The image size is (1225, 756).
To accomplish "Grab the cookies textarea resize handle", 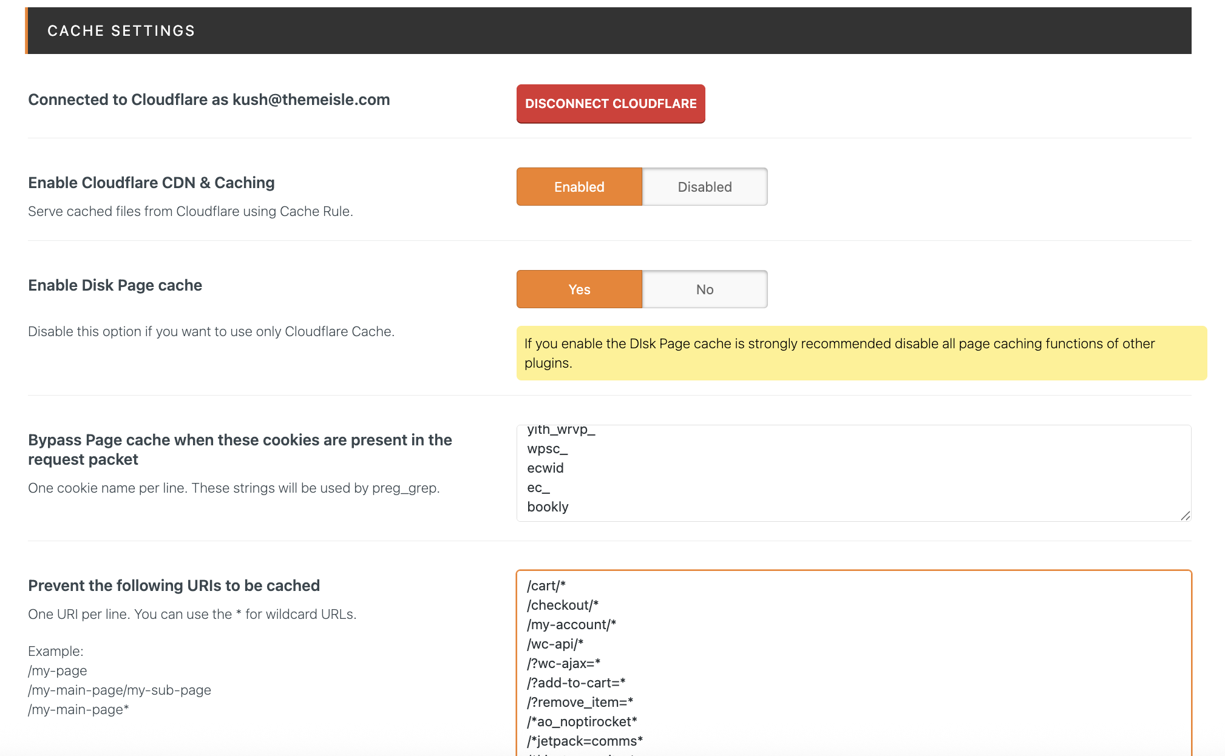I will coord(1185,516).
